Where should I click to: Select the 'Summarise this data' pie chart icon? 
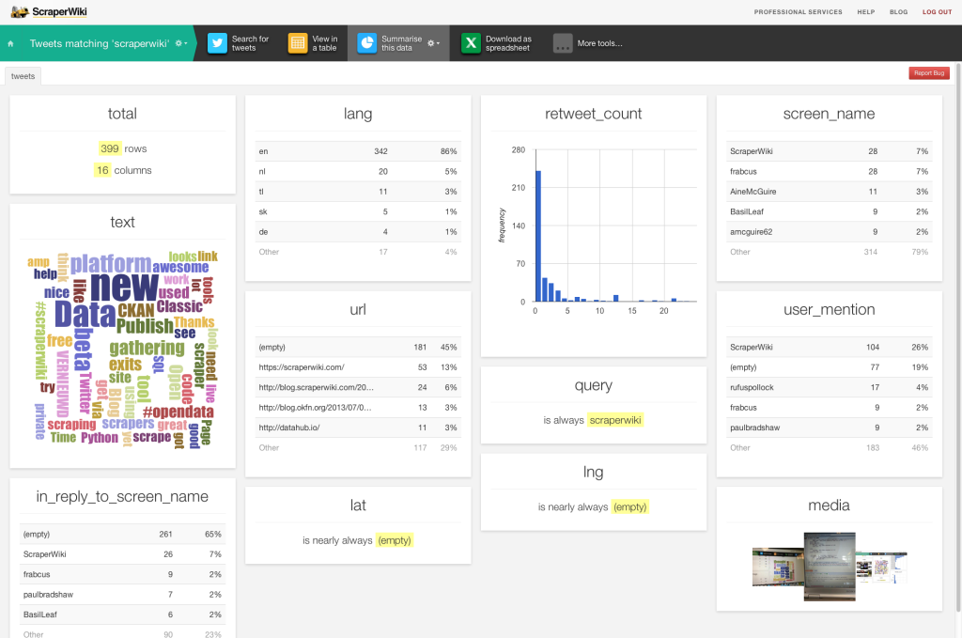point(366,43)
